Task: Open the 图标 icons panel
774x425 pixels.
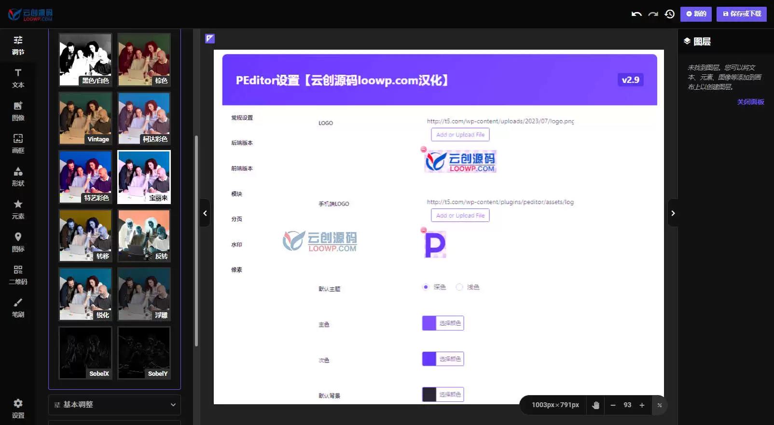Action: (x=18, y=242)
